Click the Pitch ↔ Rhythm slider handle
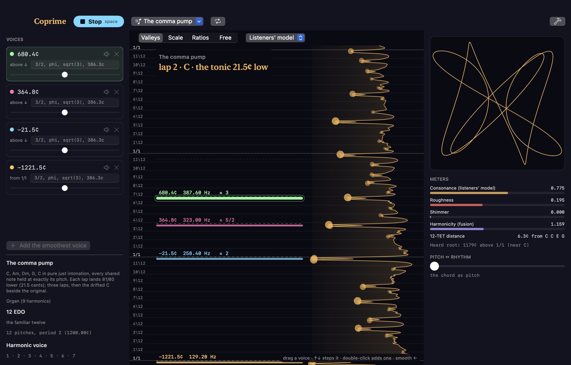This screenshot has height=365, width=571. 434,266
